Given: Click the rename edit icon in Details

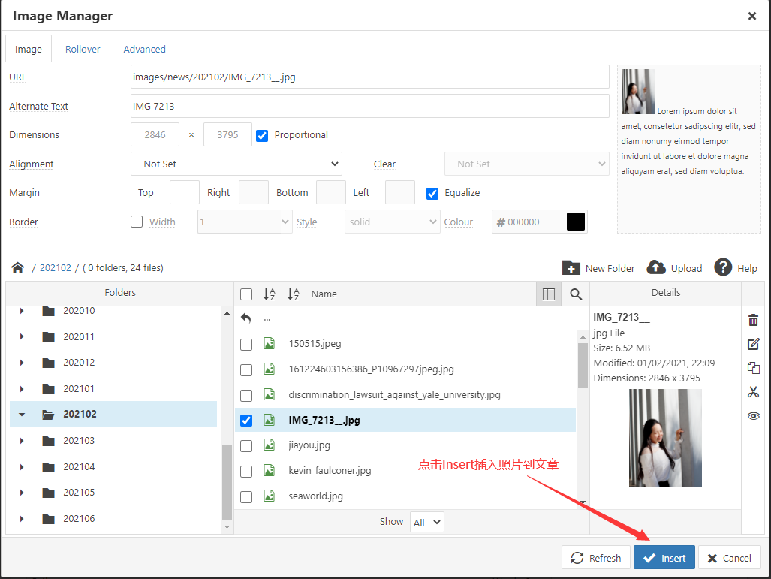Looking at the screenshot, I should (753, 344).
